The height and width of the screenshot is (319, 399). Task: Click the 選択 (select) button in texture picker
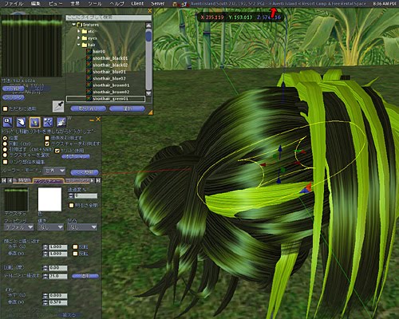pyautogui.click(x=127, y=108)
